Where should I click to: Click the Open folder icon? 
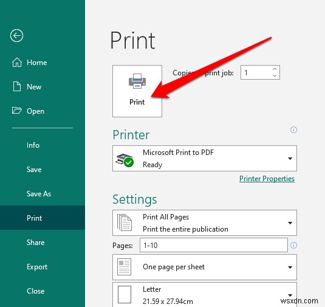(17, 111)
